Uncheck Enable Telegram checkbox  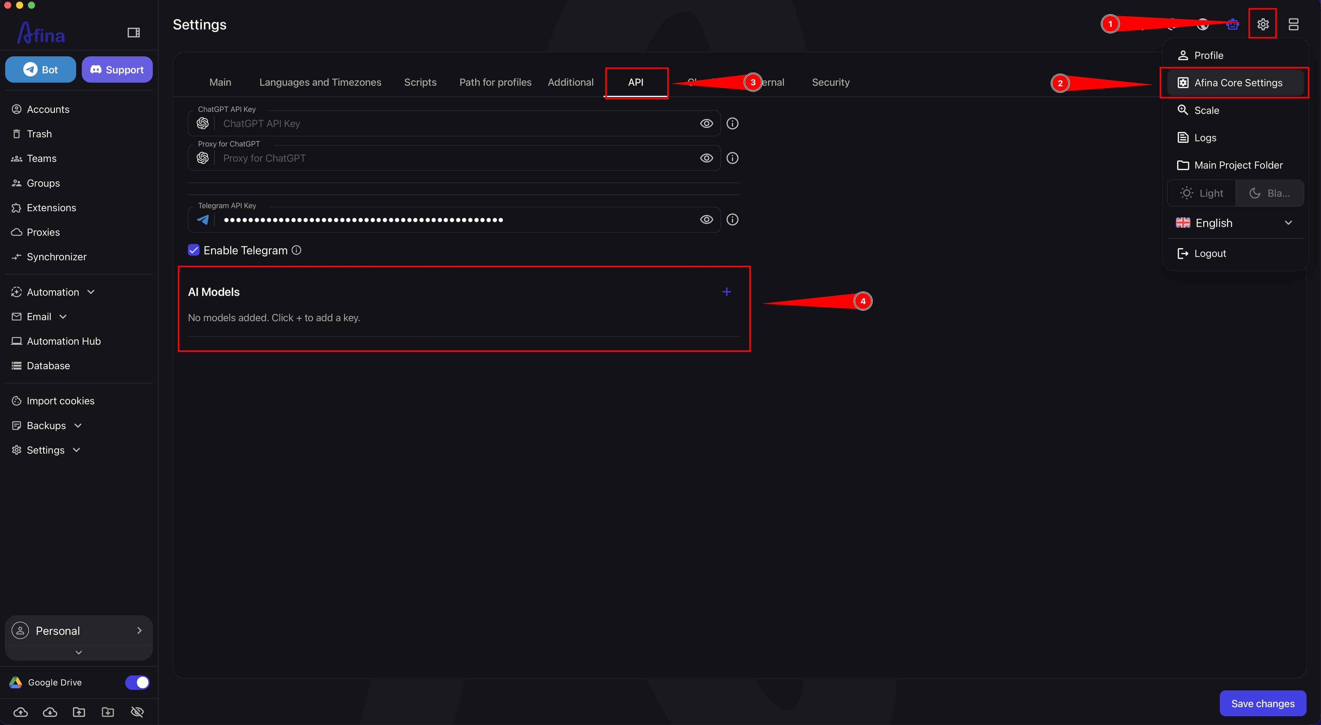coord(193,250)
